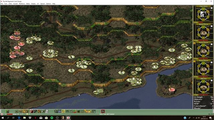Click the Objective value line in info panel

click(x=203, y=99)
